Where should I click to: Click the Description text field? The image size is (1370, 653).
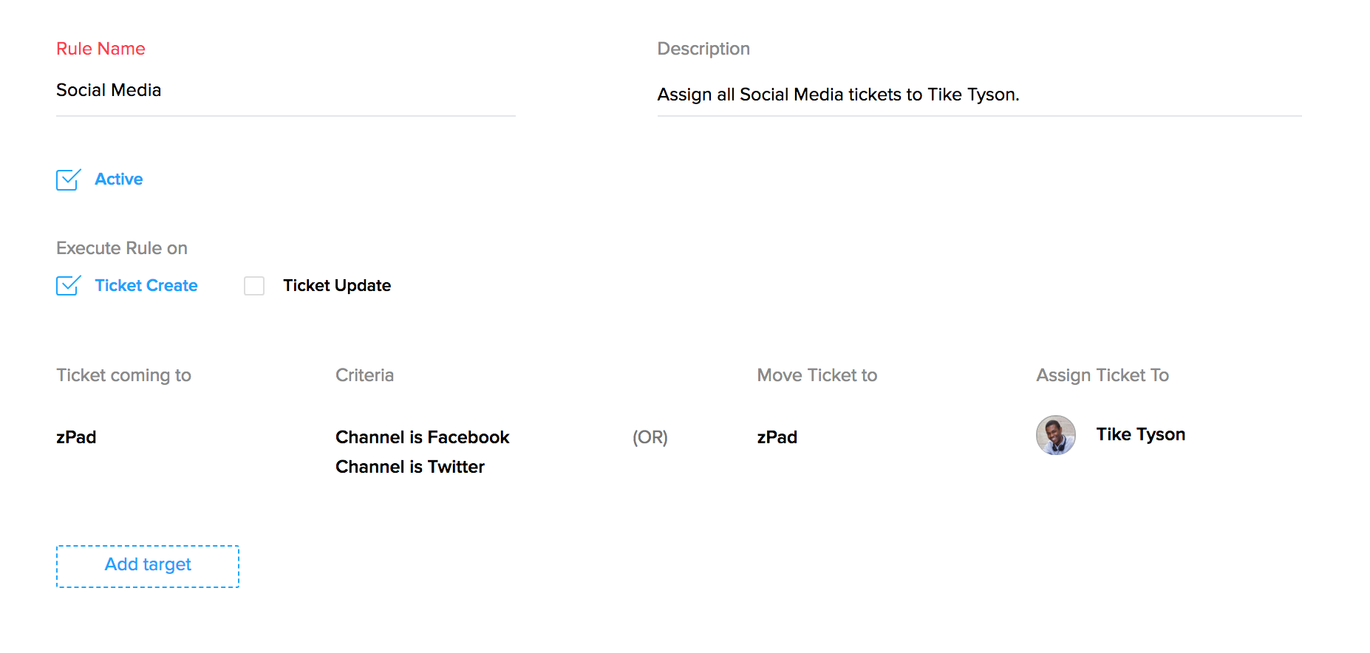point(978,95)
